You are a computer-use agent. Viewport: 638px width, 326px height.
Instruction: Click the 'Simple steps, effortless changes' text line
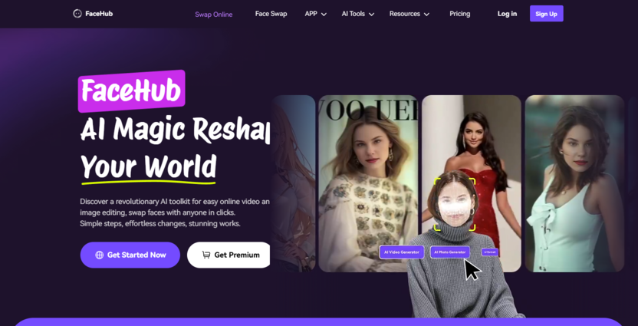pyautogui.click(x=160, y=223)
